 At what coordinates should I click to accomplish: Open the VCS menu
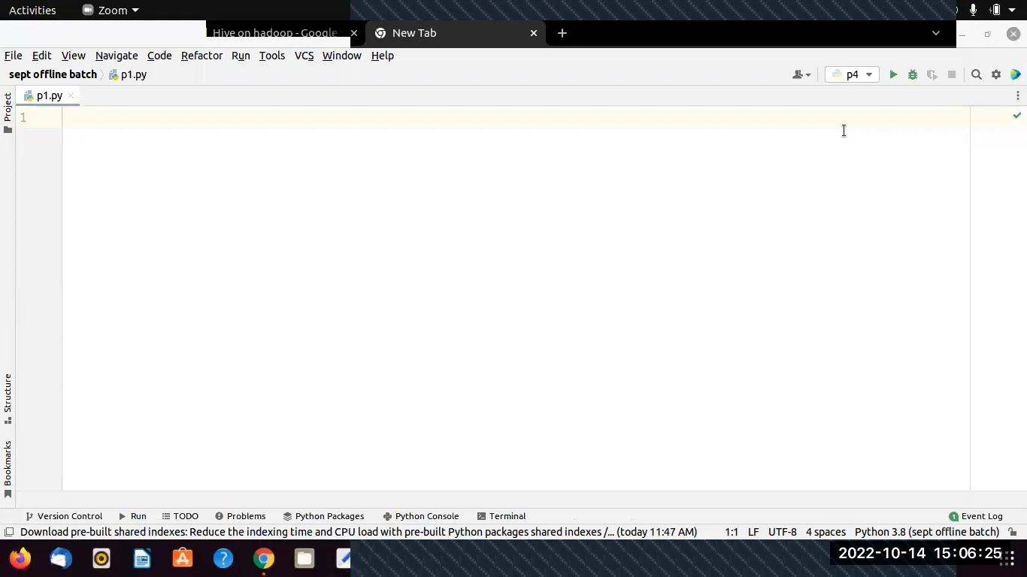pos(304,56)
